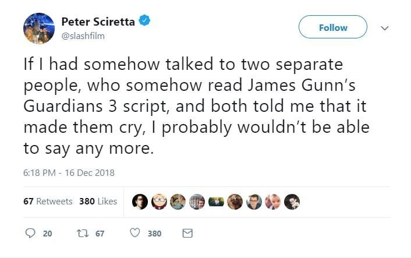Open the baby photo liker avatar
Image resolution: width=411 pixels, height=258 pixels.
(273, 202)
